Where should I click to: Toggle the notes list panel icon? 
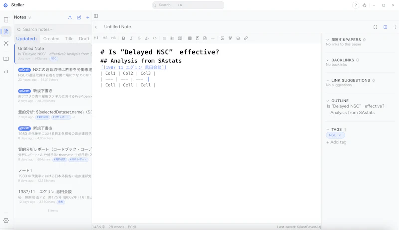pyautogui.click(x=96, y=16)
